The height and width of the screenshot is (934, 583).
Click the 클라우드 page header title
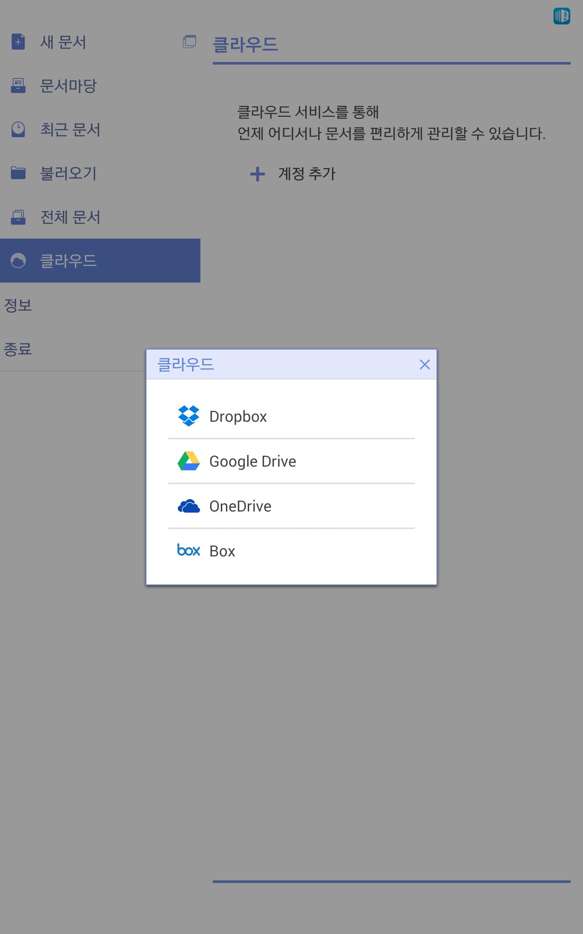point(245,45)
